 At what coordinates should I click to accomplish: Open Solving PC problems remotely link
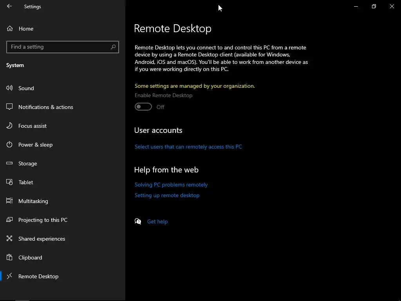[171, 185]
